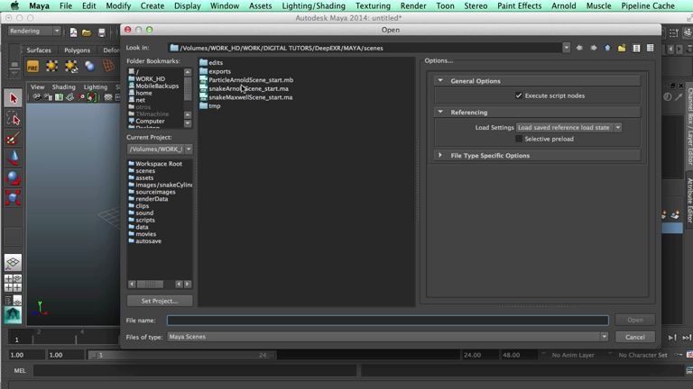
Task: Switch to four view layout
Action: [x=13, y=283]
